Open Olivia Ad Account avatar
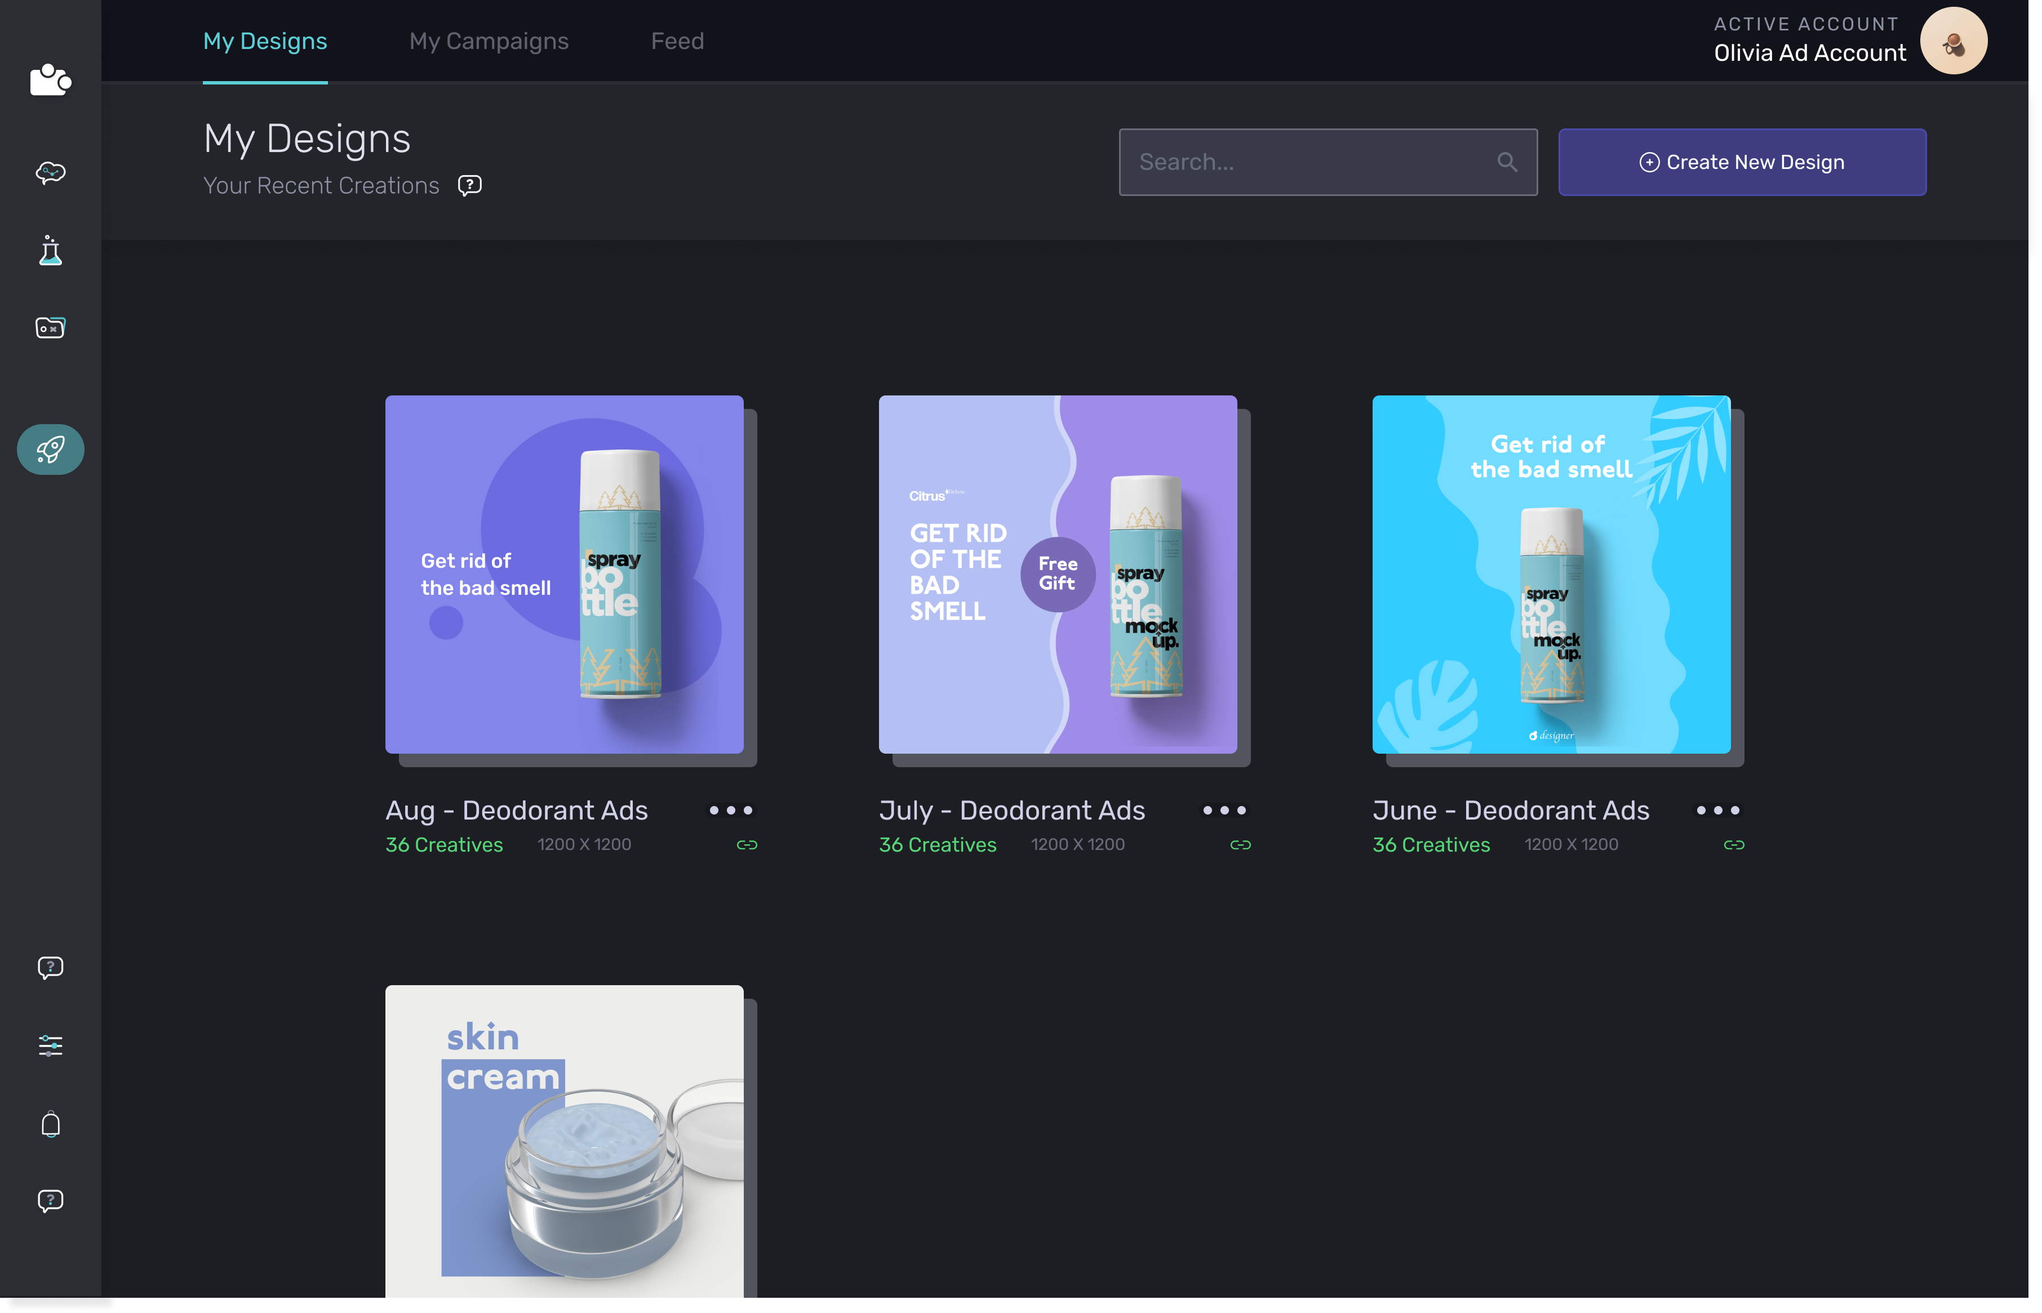This screenshot has width=2042, height=1313. pyautogui.click(x=1954, y=41)
